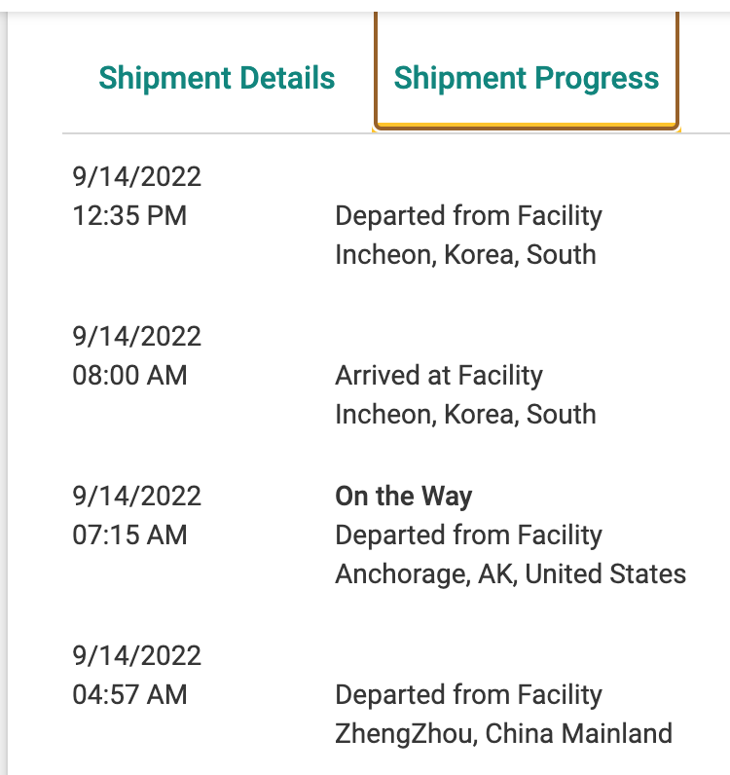Select the bold On the Way status
The image size is (730, 775).
(x=403, y=496)
